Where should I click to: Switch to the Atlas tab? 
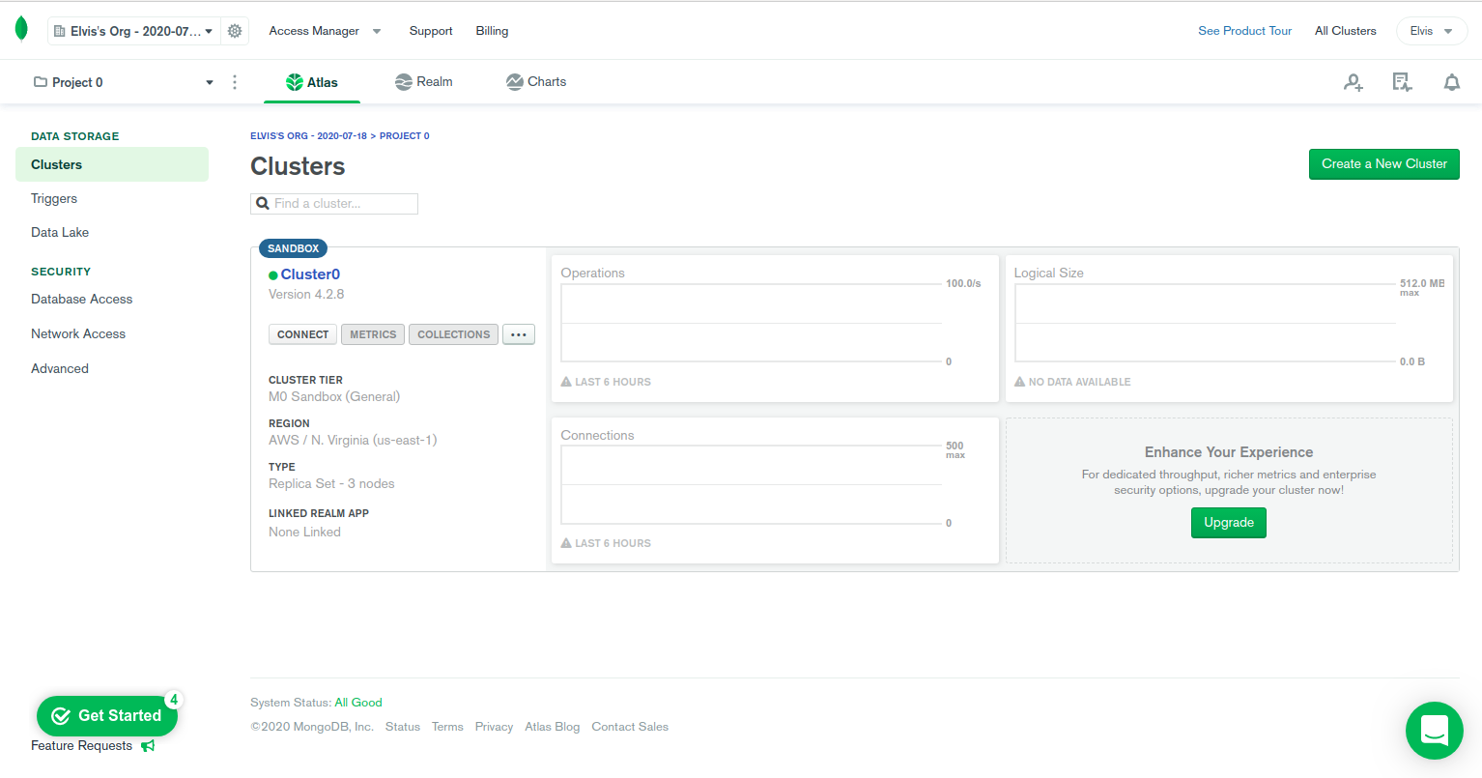point(312,82)
